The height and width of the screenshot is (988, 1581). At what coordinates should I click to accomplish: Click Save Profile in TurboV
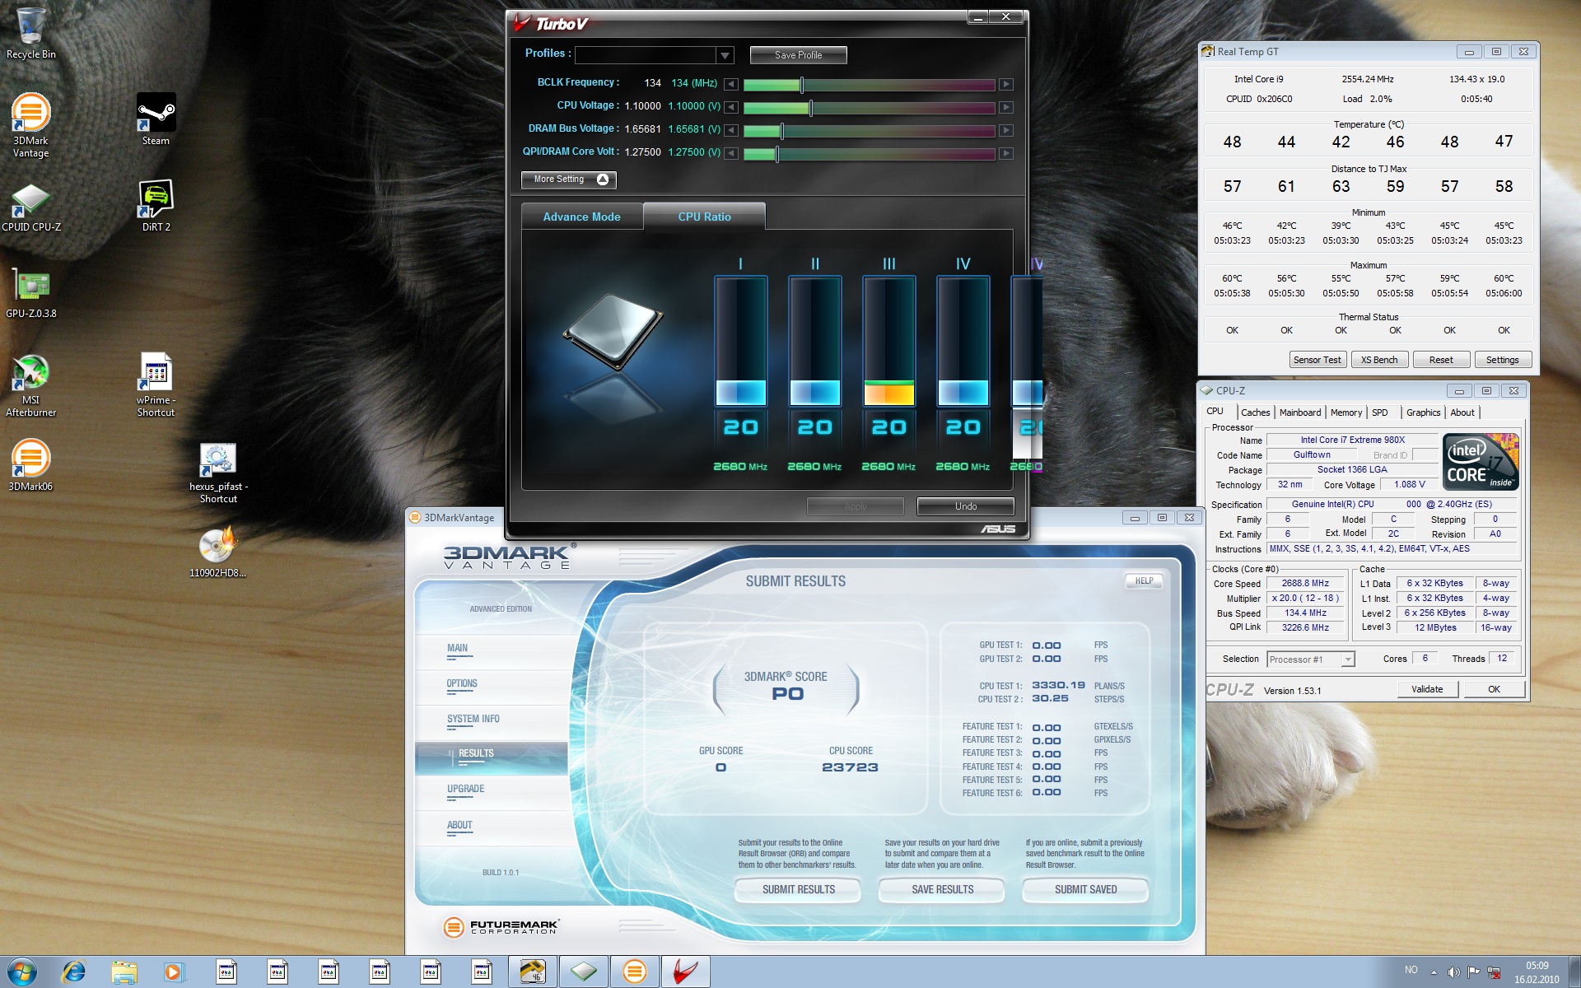point(798,55)
